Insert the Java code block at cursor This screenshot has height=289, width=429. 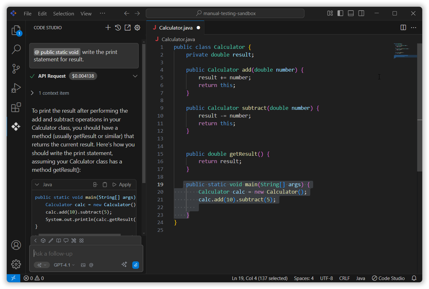(95, 185)
